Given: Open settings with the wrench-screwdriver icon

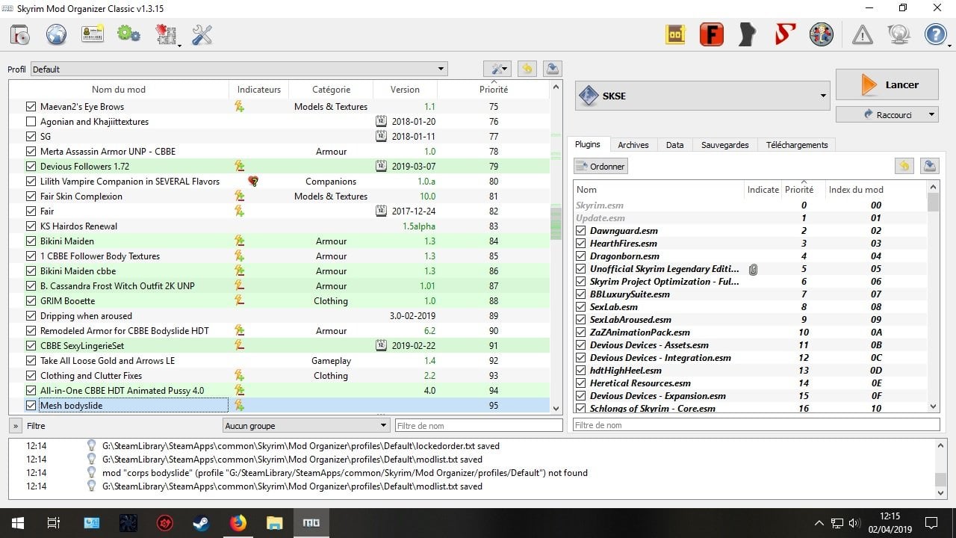Looking at the screenshot, I should (x=202, y=34).
